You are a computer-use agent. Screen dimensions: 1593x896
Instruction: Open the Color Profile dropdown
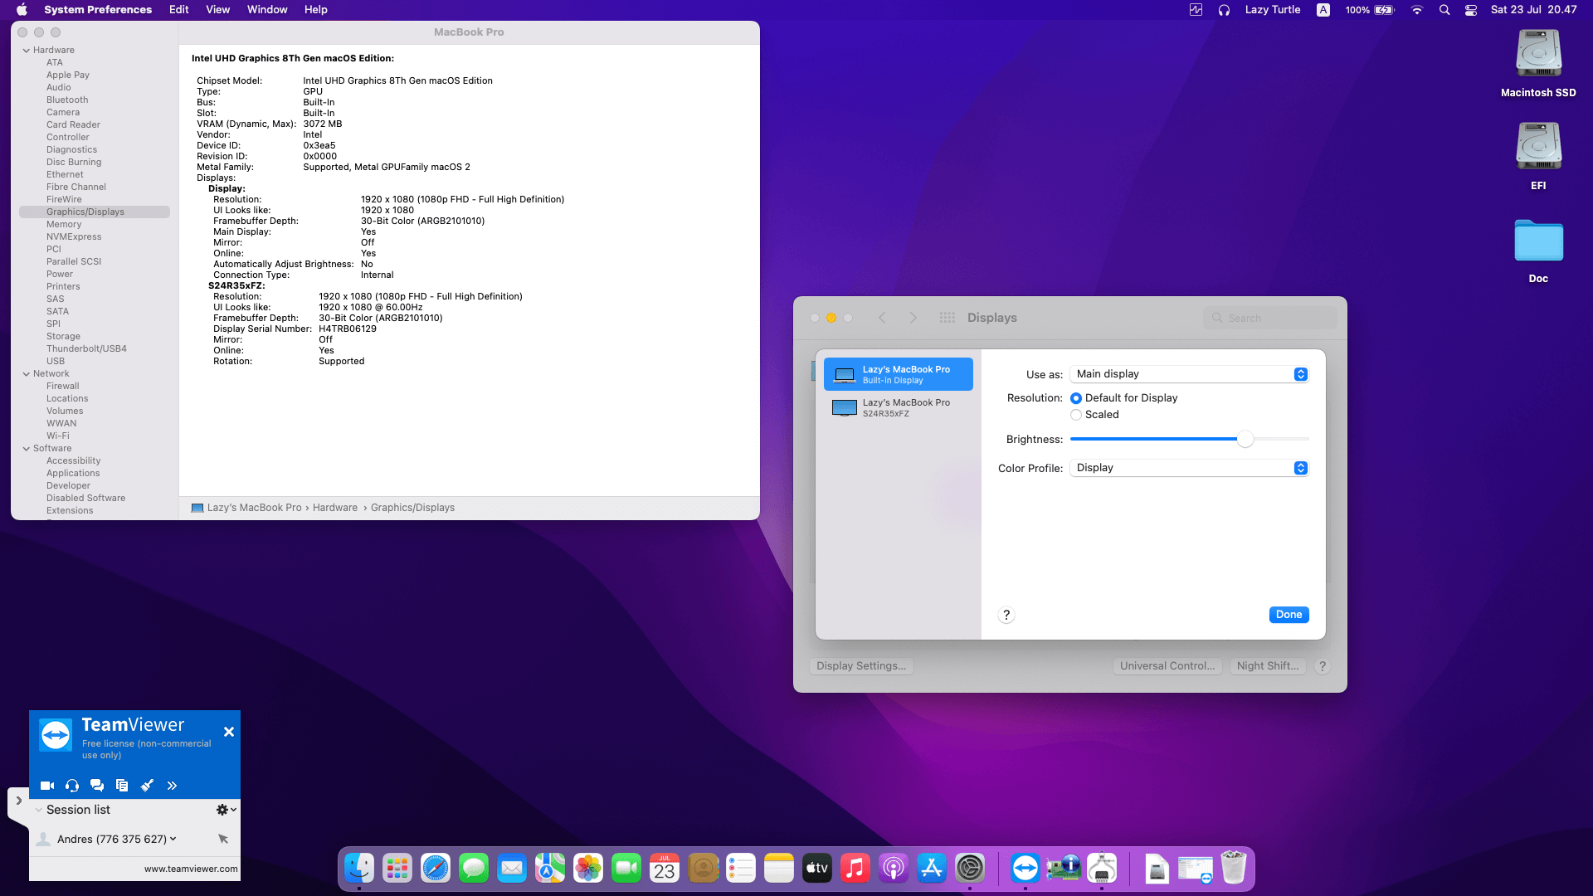coord(1190,468)
